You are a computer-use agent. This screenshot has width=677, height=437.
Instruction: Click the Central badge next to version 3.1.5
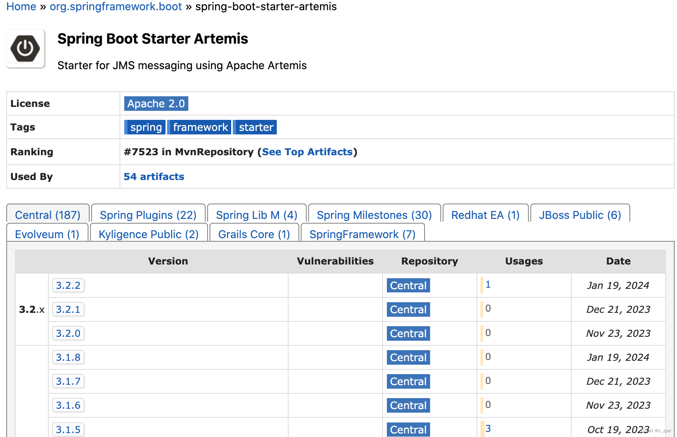coord(408,430)
